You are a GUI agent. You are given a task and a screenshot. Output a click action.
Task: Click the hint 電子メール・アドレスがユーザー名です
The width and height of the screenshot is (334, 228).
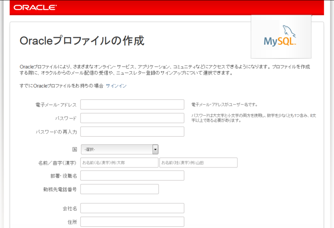tap(225, 105)
